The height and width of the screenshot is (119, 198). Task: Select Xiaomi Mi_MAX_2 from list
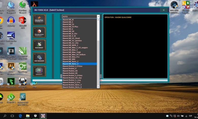(x=79, y=45)
